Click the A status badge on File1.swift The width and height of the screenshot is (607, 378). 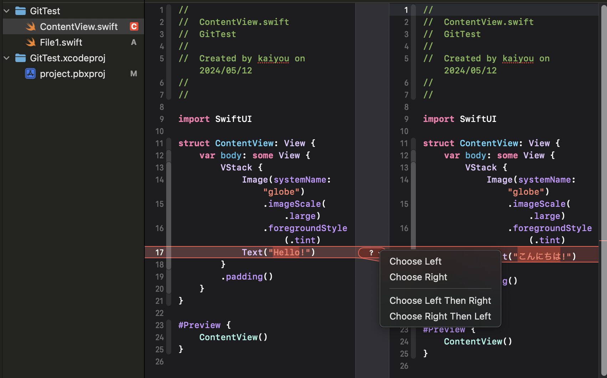(x=133, y=42)
